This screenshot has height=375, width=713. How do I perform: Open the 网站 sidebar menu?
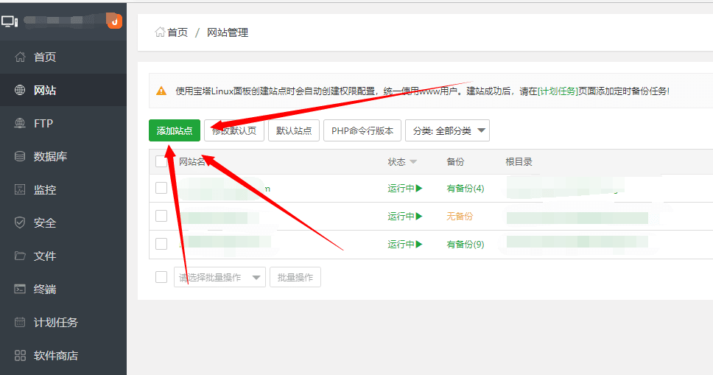click(x=63, y=90)
